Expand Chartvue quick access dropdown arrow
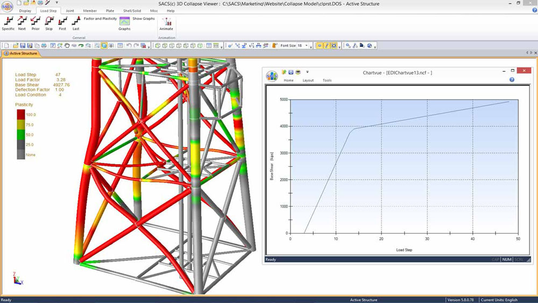The image size is (538, 303). (x=307, y=72)
